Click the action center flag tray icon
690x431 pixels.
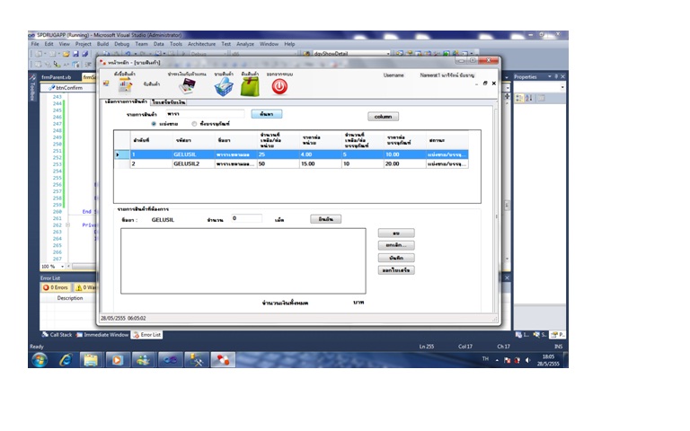click(x=507, y=360)
